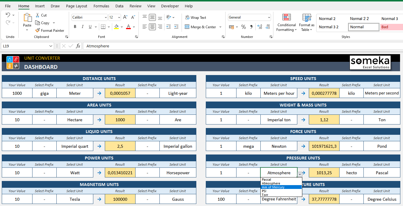
Task: Switch to the Formulas tab
Action: click(101, 6)
